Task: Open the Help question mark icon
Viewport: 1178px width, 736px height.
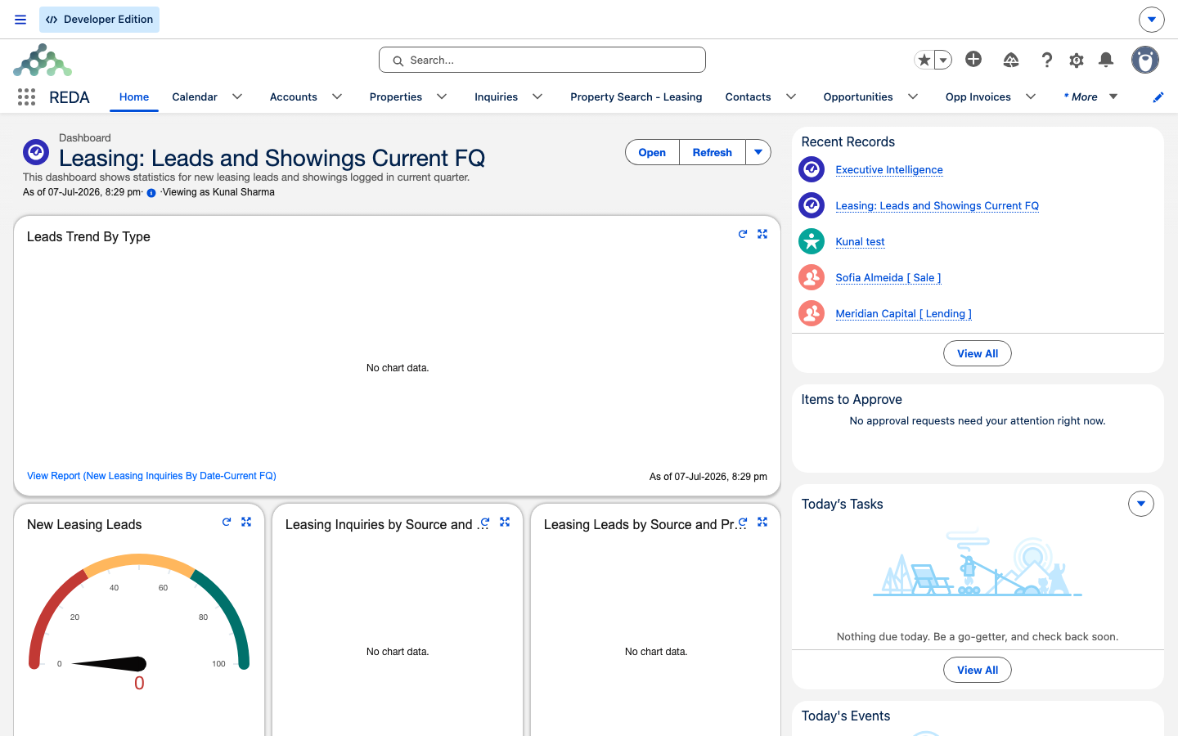Action: tap(1046, 60)
